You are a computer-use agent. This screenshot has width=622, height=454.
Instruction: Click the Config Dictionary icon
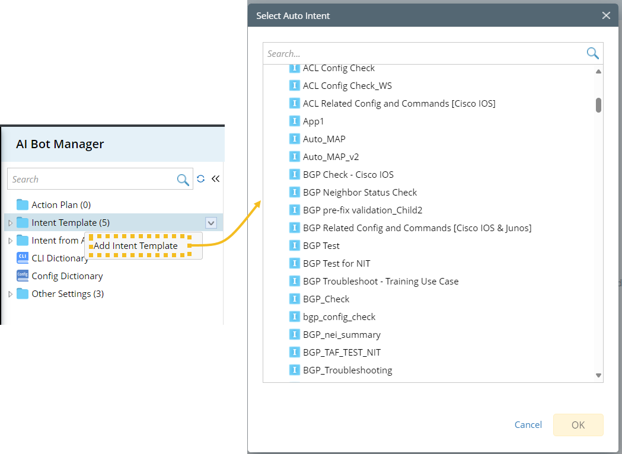(x=23, y=276)
